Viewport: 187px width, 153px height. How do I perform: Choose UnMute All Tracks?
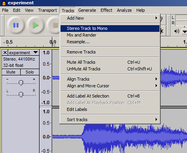[110, 69]
